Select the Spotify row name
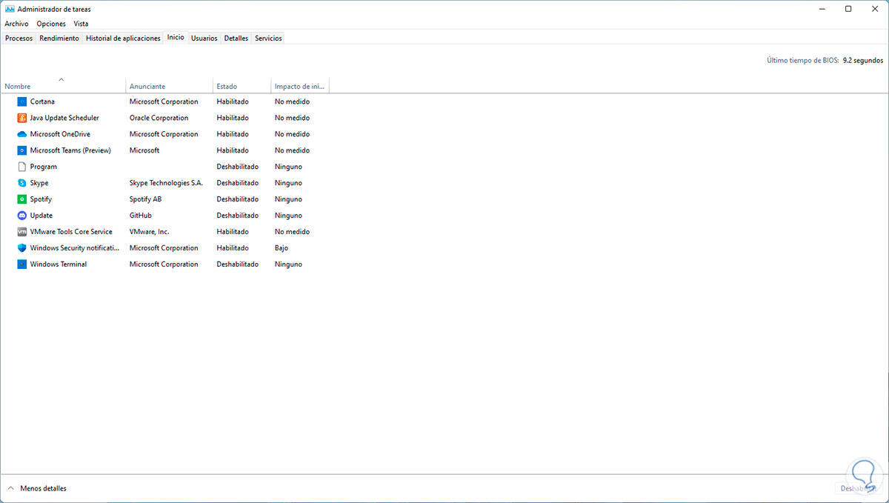 41,199
